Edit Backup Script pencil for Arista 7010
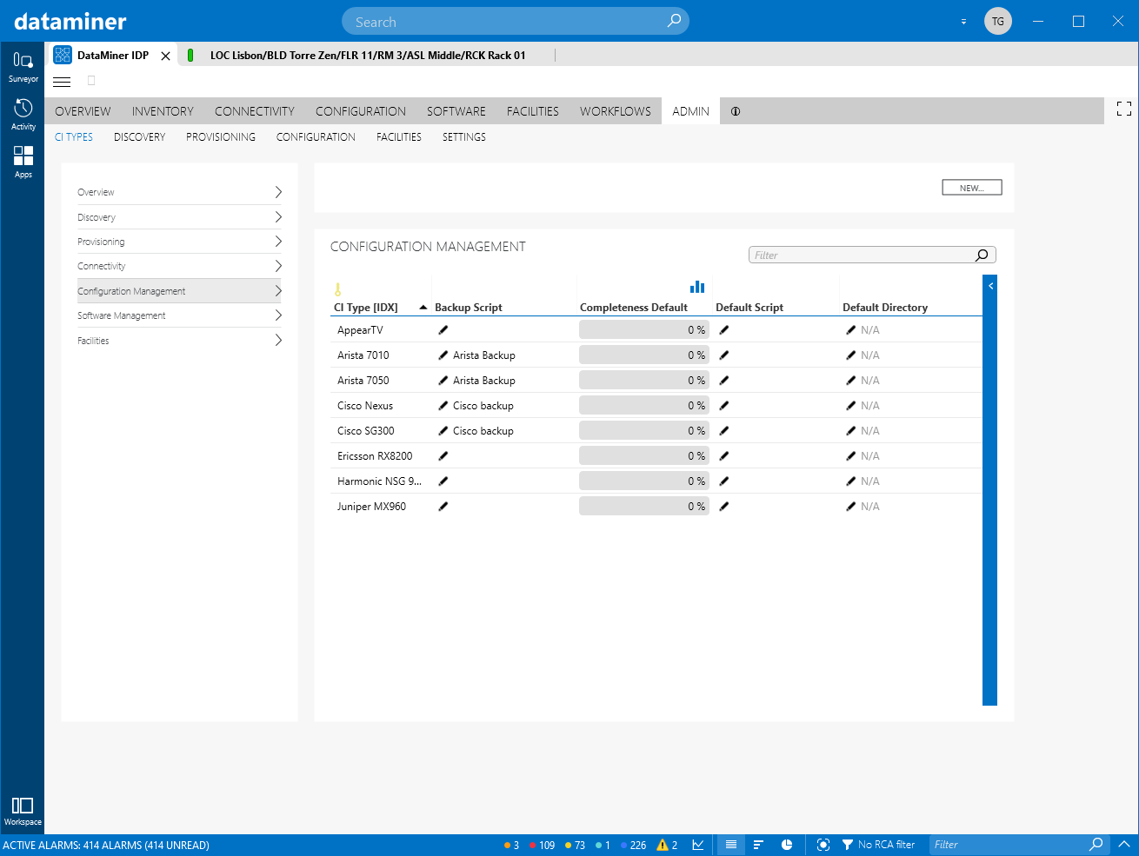The width and height of the screenshot is (1139, 856). coord(443,355)
